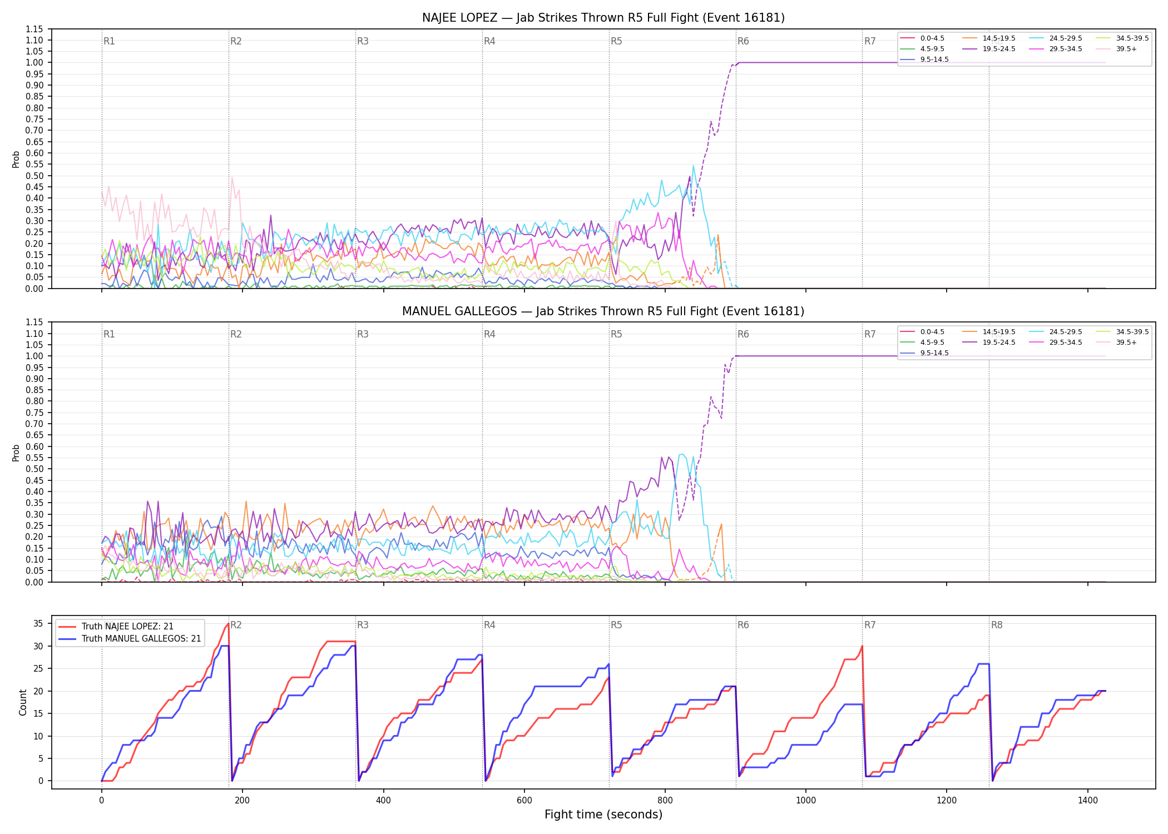This screenshot has width=1168, height=834.
Task: Click the NAJEE LOPEZ chart title
Action: point(603,18)
